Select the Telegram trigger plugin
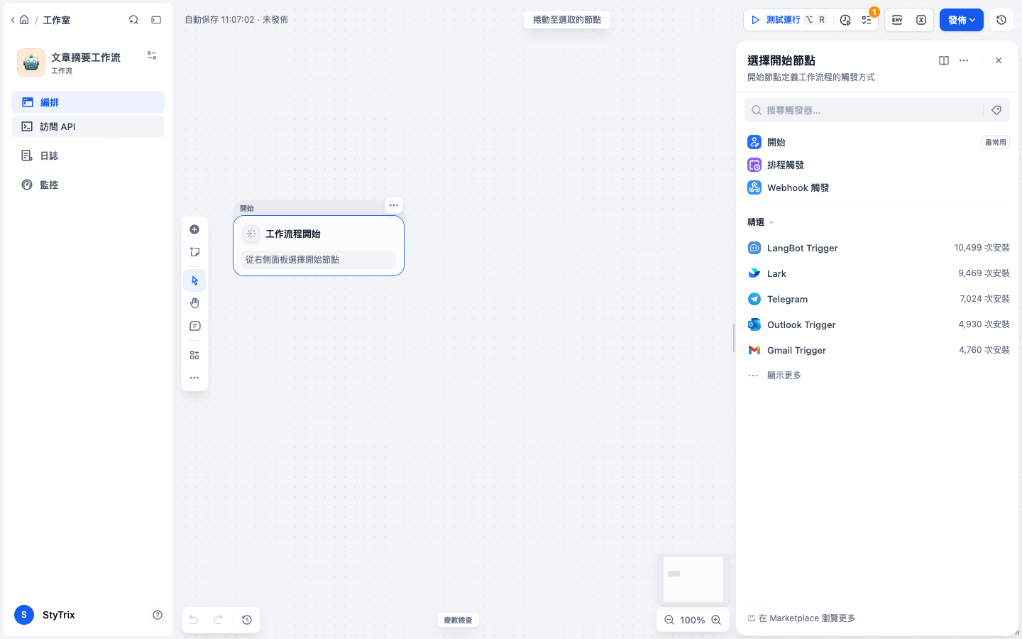This screenshot has height=639, width=1022. click(878, 299)
